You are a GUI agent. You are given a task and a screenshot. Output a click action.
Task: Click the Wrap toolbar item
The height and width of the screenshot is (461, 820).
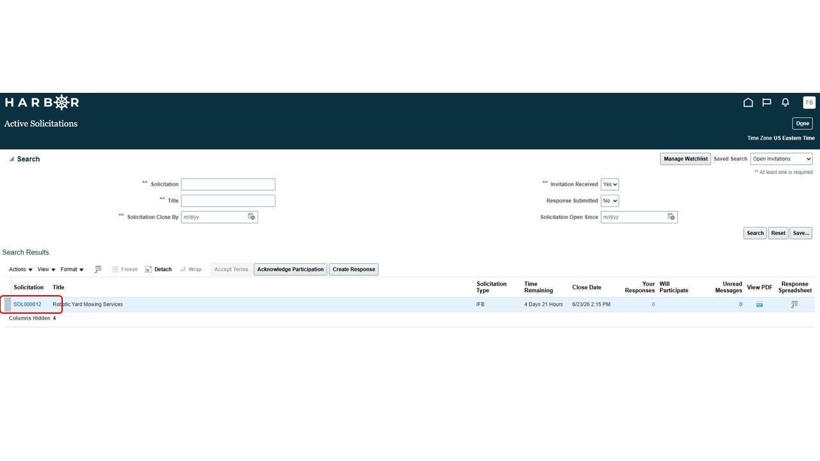pyautogui.click(x=191, y=270)
